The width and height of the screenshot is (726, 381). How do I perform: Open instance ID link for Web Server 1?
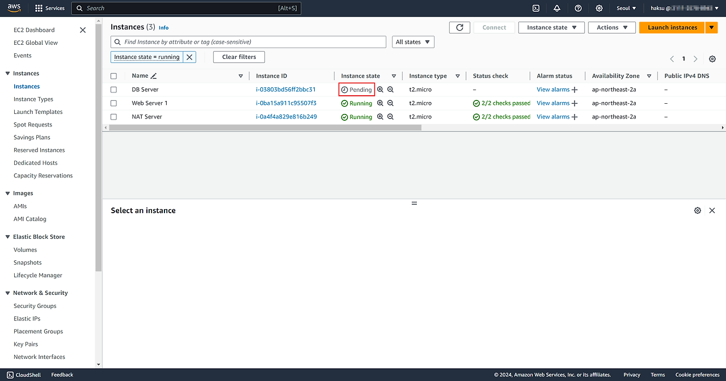286,103
